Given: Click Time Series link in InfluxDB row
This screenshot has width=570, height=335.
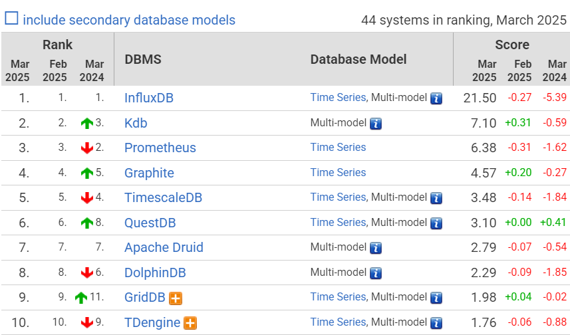Looking at the screenshot, I should pos(338,97).
